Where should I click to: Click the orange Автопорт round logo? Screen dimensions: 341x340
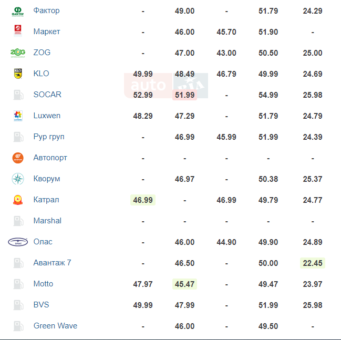pyautogui.click(x=18, y=158)
